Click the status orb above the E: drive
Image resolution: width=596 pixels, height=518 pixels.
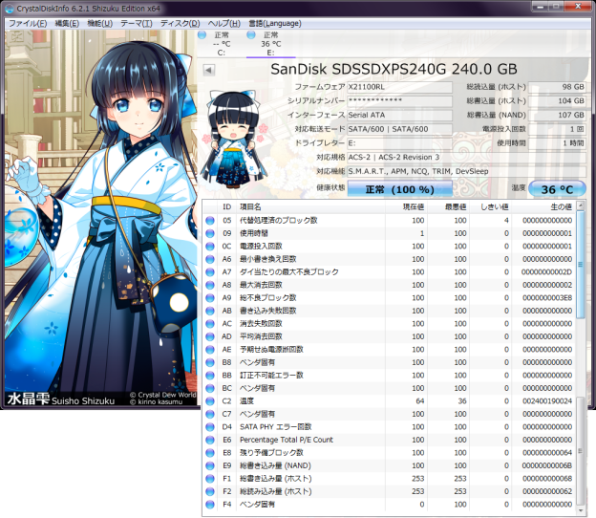pyautogui.click(x=251, y=35)
